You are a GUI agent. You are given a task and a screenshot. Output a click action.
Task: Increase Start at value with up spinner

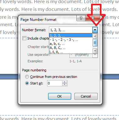click(x=64, y=82)
